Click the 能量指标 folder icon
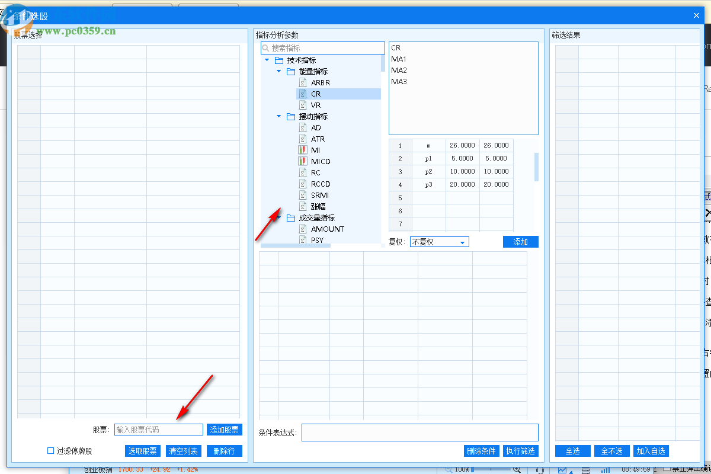Image resolution: width=711 pixels, height=474 pixels. [x=291, y=72]
